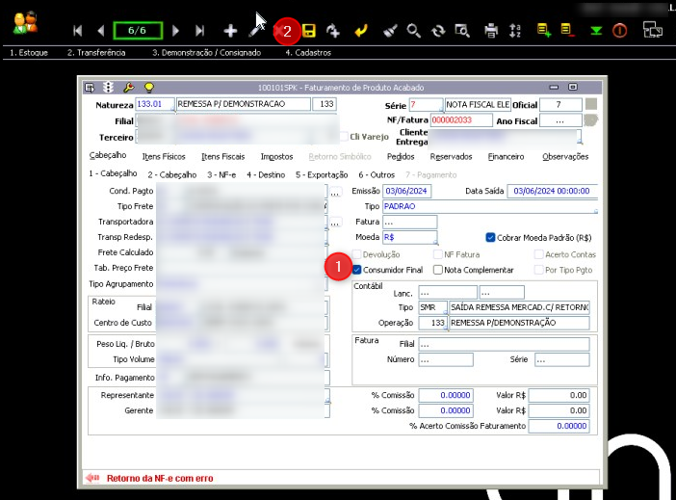Go to the first record
This screenshot has width=676, height=500.
pyautogui.click(x=77, y=31)
